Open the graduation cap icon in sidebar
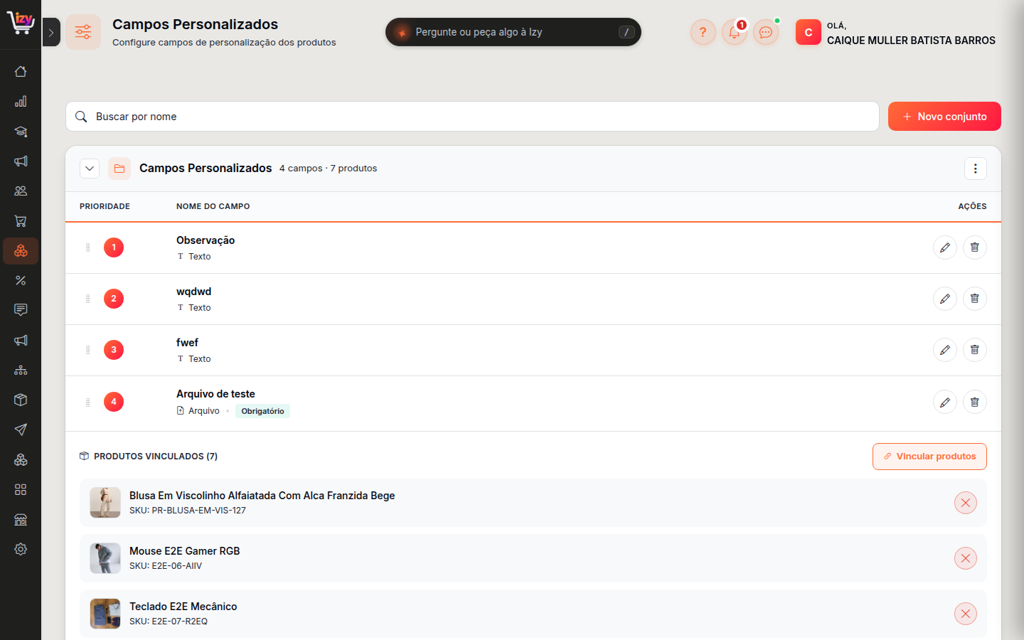Image resolution: width=1024 pixels, height=640 pixels. point(21,132)
